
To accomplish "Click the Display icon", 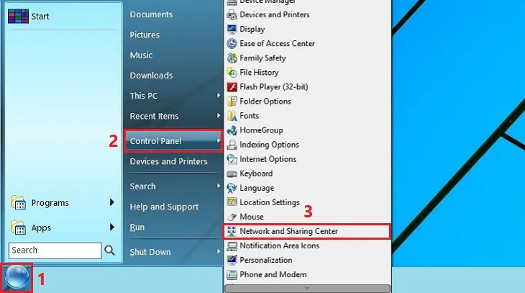I will tap(232, 30).
